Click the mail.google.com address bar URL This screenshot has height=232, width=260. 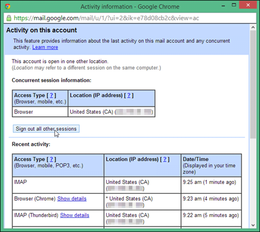coord(106,18)
